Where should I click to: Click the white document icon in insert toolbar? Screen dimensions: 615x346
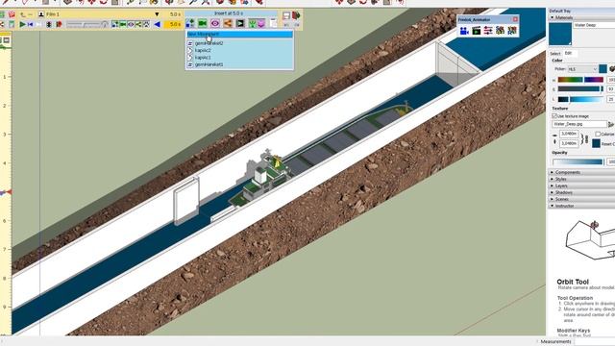click(x=273, y=23)
